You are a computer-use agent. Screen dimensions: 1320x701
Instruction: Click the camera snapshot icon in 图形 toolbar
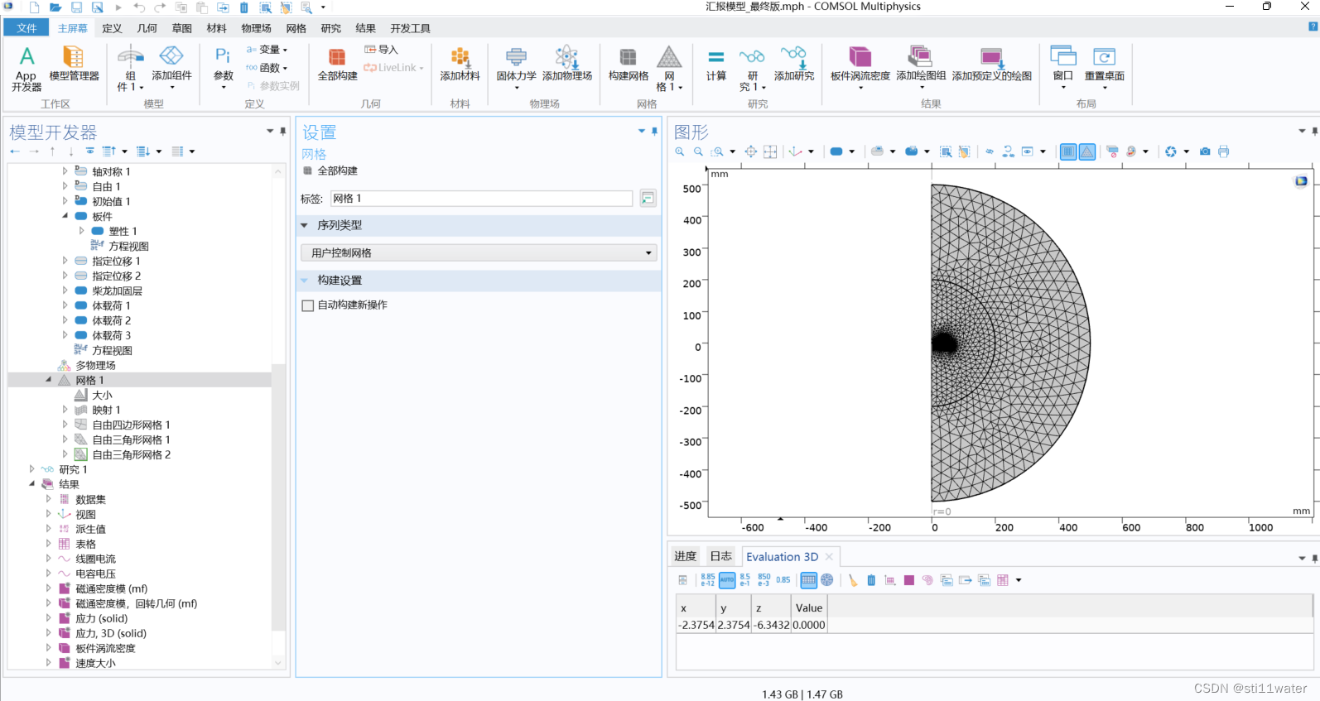pos(1205,151)
